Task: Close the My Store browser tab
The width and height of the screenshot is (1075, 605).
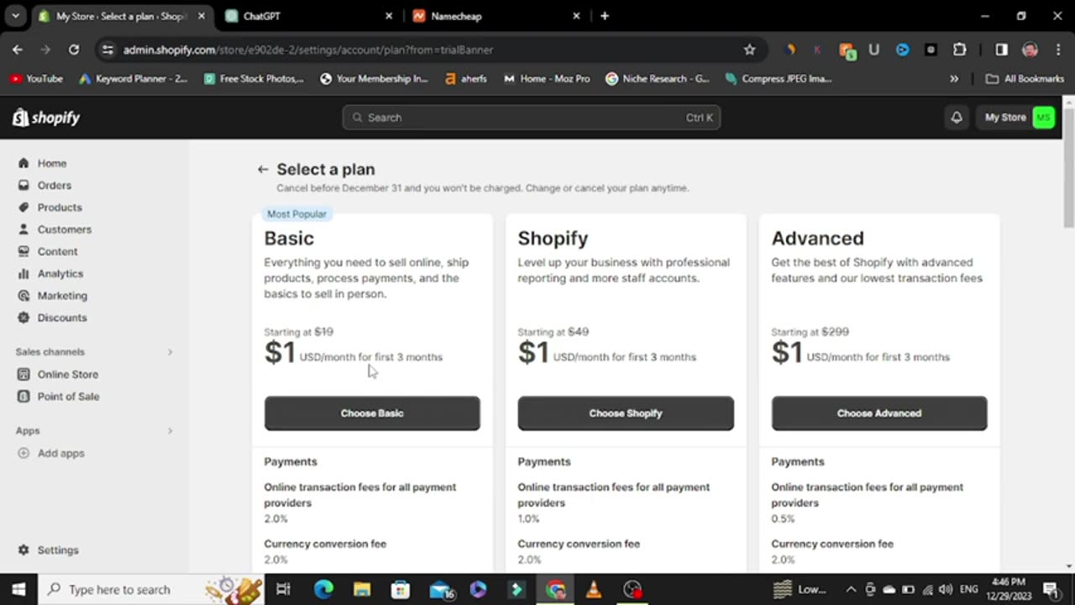Action: tap(201, 16)
